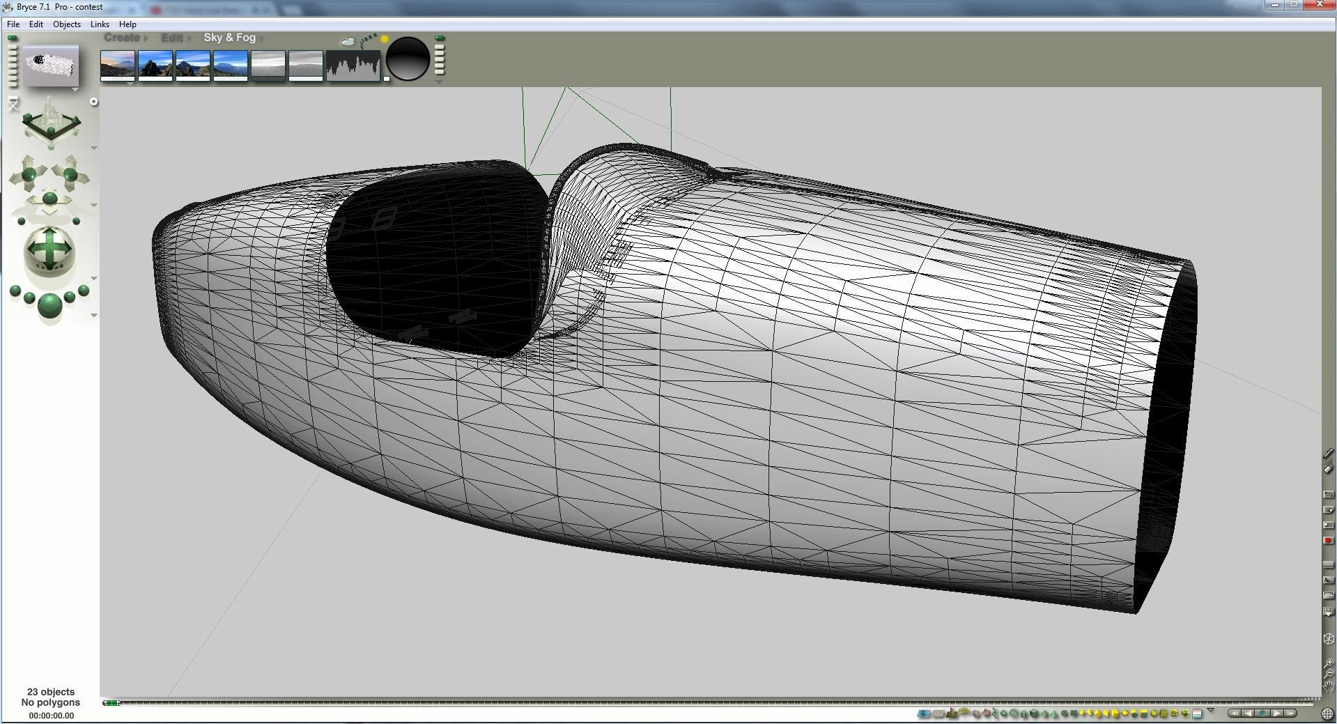The height and width of the screenshot is (724, 1337).
Task: Open the sky mode dropdown triangle
Action: coord(131,83)
